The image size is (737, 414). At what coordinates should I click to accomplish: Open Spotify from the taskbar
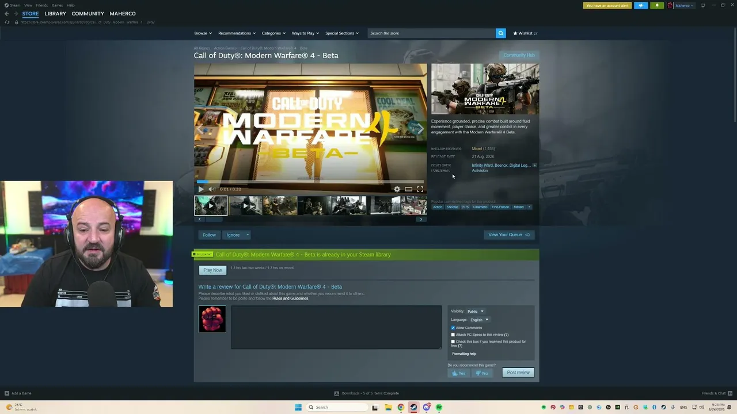439,407
